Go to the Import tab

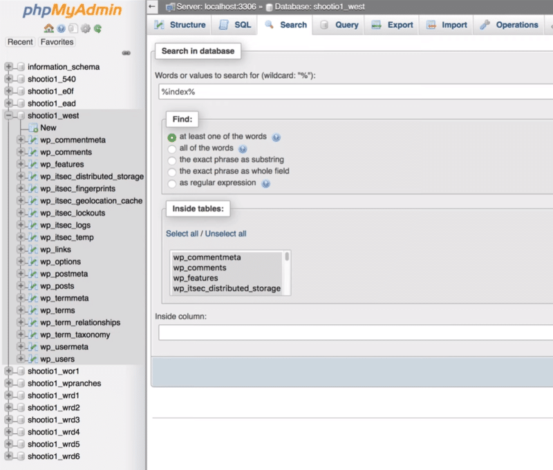[x=447, y=25]
